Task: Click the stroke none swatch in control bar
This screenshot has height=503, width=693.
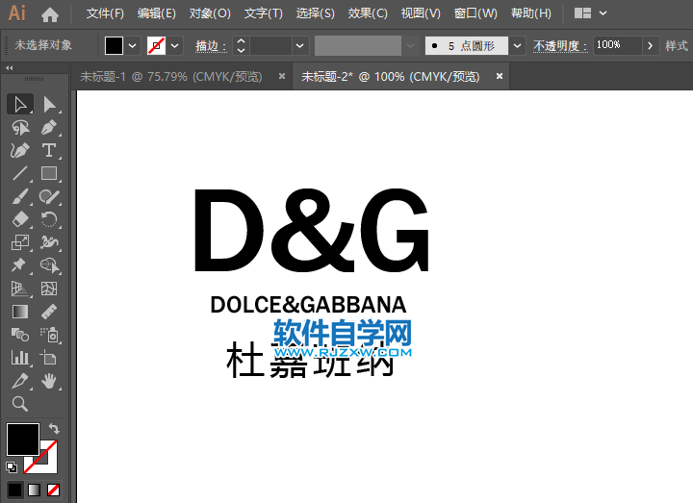Action: pos(157,45)
